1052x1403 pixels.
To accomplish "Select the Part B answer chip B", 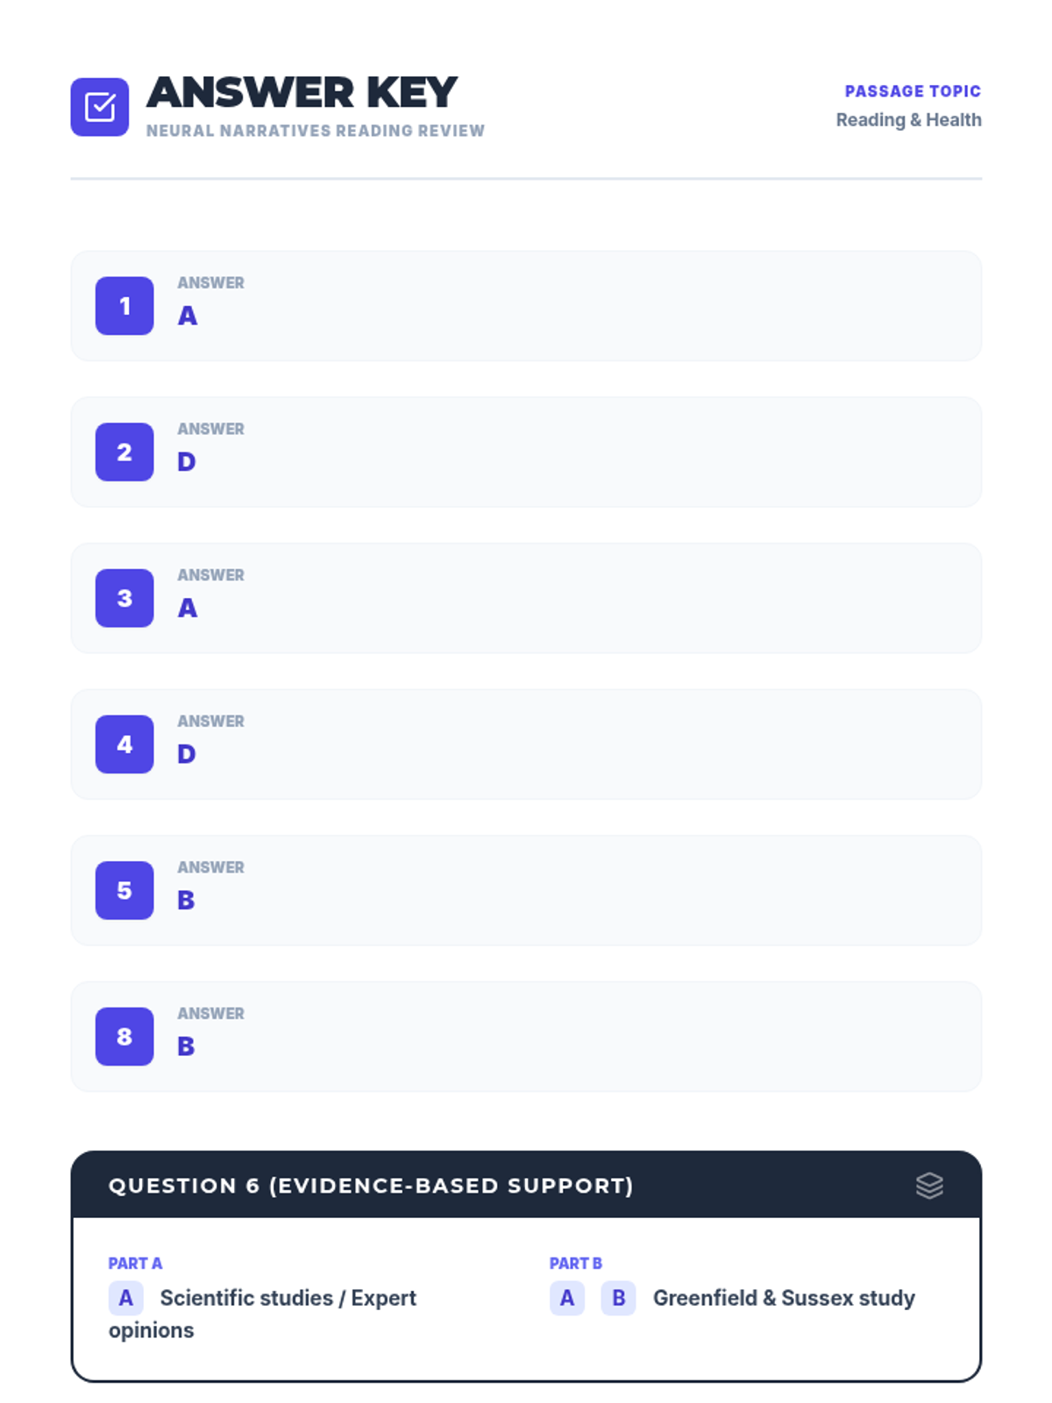I will pos(618,1298).
